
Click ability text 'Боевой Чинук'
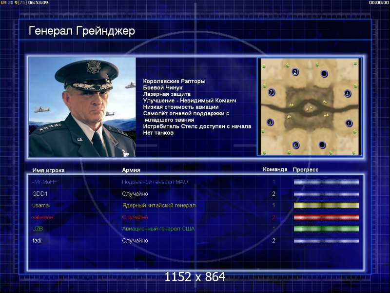[163, 88]
